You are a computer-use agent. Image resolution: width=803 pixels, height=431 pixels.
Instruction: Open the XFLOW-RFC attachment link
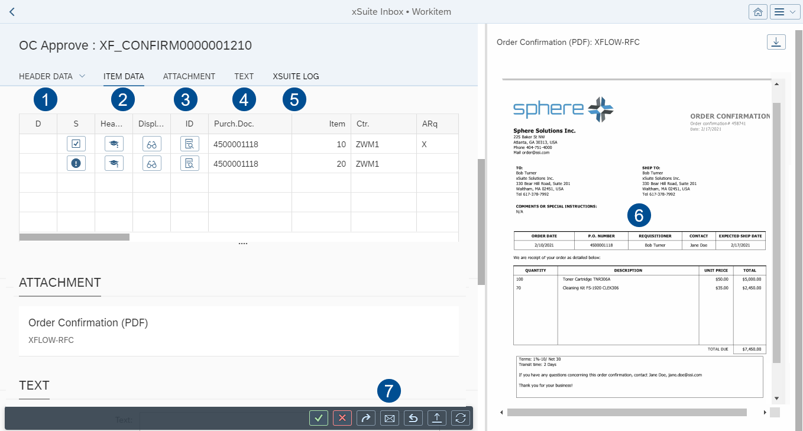[x=51, y=340]
